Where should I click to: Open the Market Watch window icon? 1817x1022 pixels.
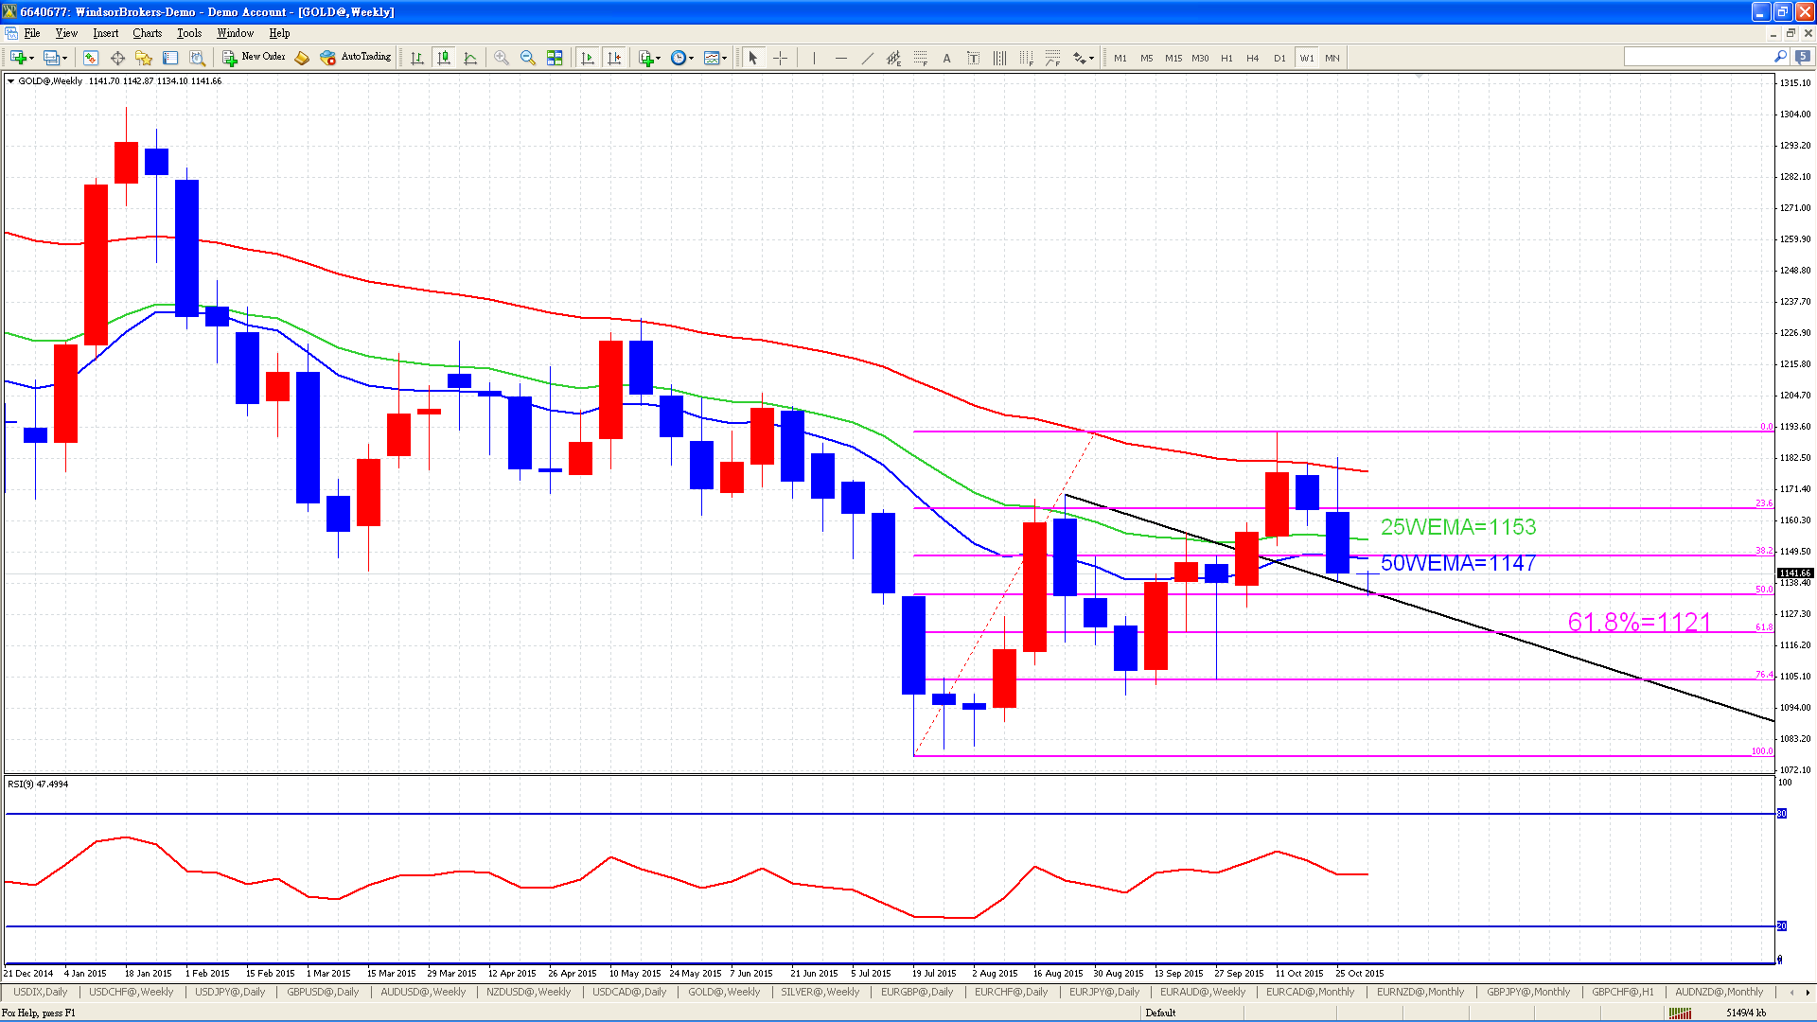(x=91, y=58)
